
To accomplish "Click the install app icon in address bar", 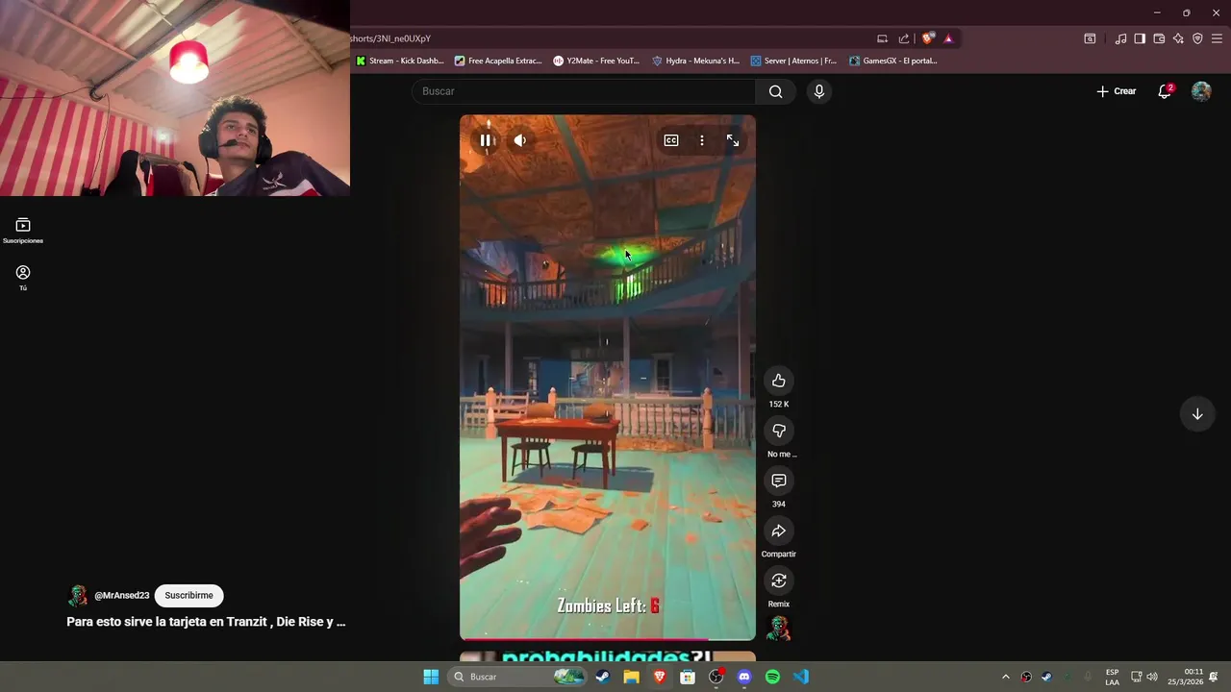I will click(882, 38).
